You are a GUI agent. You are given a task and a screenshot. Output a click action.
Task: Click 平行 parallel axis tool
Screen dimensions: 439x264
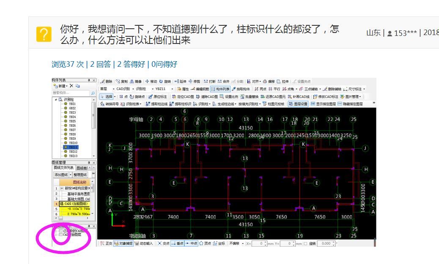(274, 89)
